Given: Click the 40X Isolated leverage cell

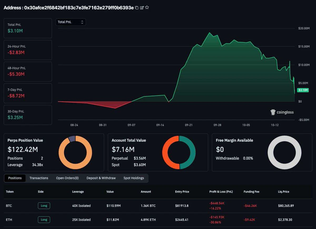Looking at the screenshot, I should 81,206.
